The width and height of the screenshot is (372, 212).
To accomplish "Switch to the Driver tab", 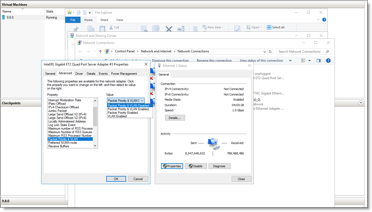I will pyautogui.click(x=79, y=74).
